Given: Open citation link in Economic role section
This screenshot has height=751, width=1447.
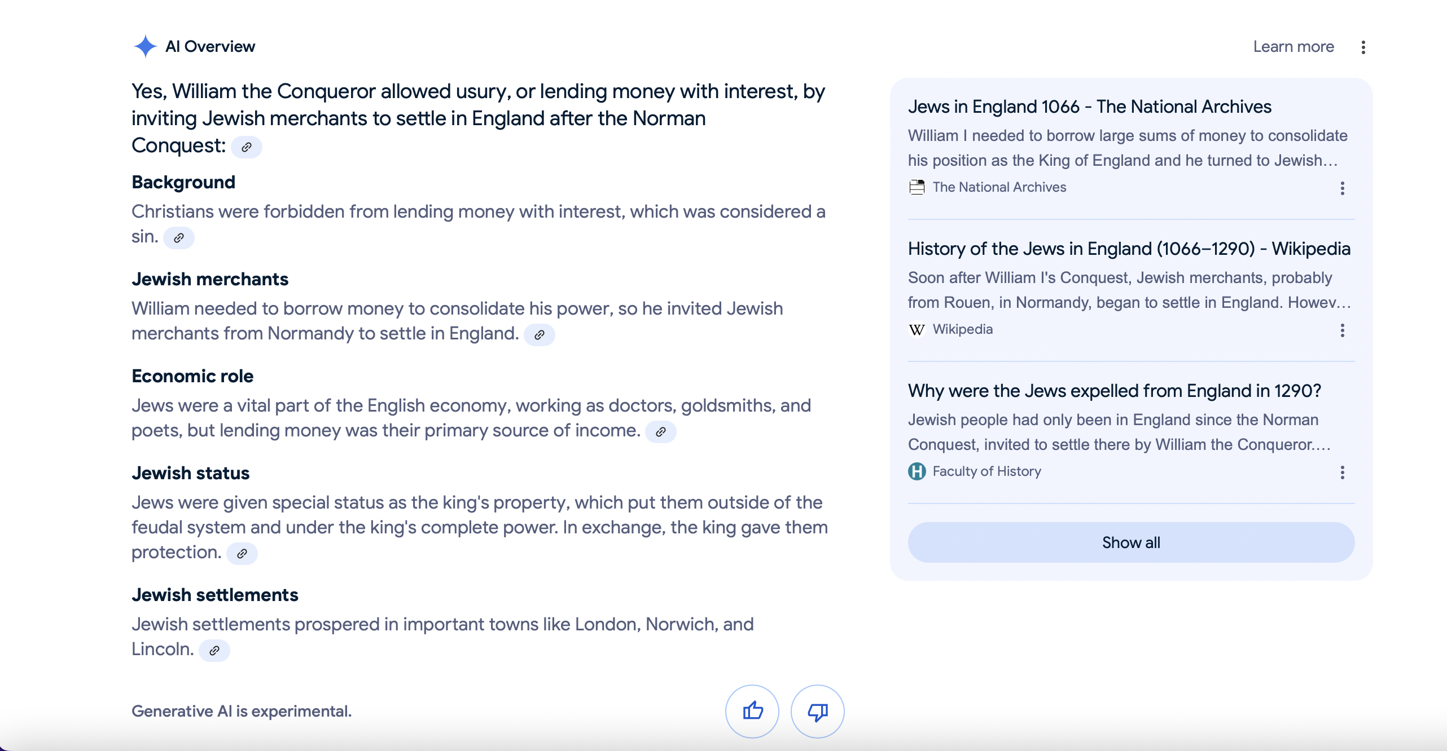Looking at the screenshot, I should (x=661, y=432).
